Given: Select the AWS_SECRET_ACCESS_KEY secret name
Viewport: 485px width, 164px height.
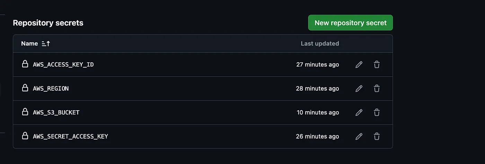Looking at the screenshot, I should pyautogui.click(x=70, y=136).
